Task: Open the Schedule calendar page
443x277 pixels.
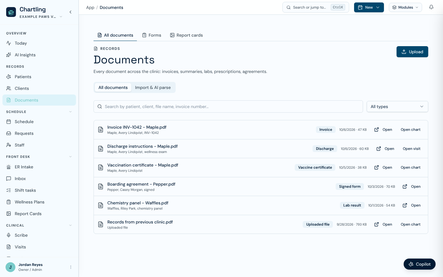Action: pyautogui.click(x=39, y=122)
